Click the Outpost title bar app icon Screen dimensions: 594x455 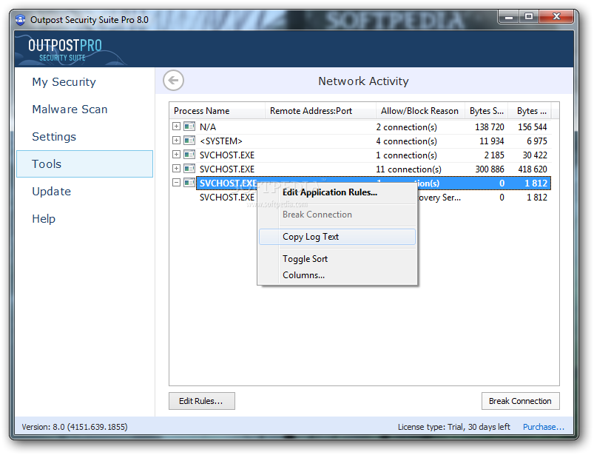click(21, 19)
